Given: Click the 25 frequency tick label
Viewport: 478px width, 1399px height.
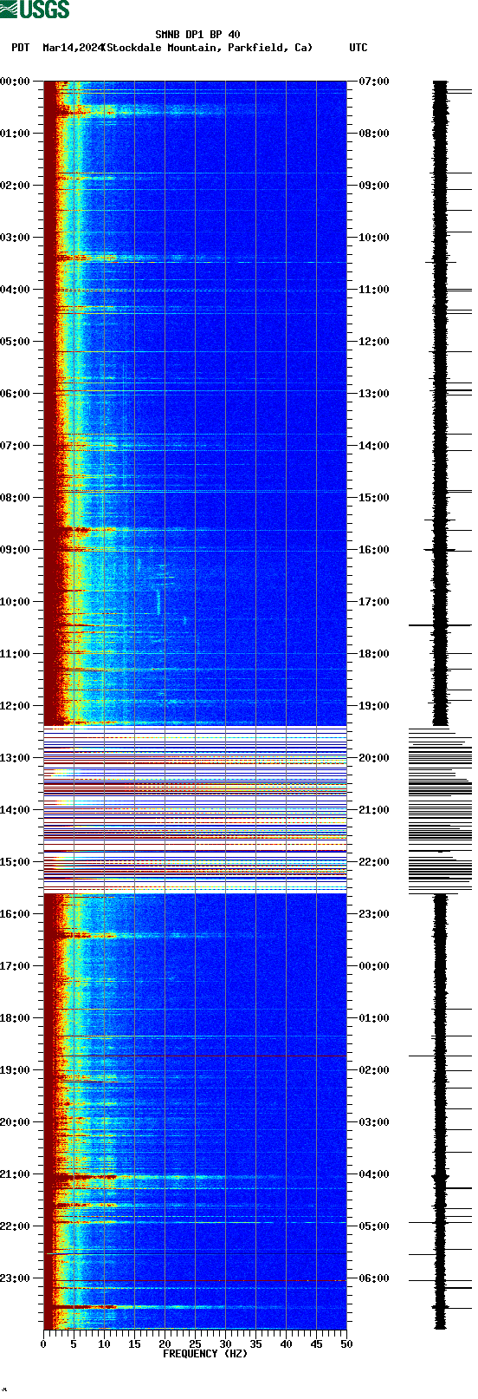Looking at the screenshot, I should click(195, 1344).
